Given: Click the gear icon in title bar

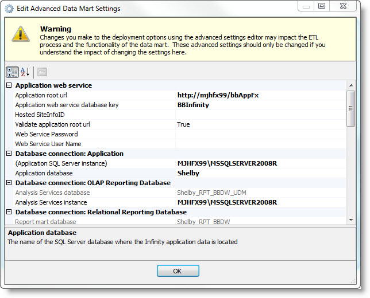Looking at the screenshot, I should click(9, 9).
